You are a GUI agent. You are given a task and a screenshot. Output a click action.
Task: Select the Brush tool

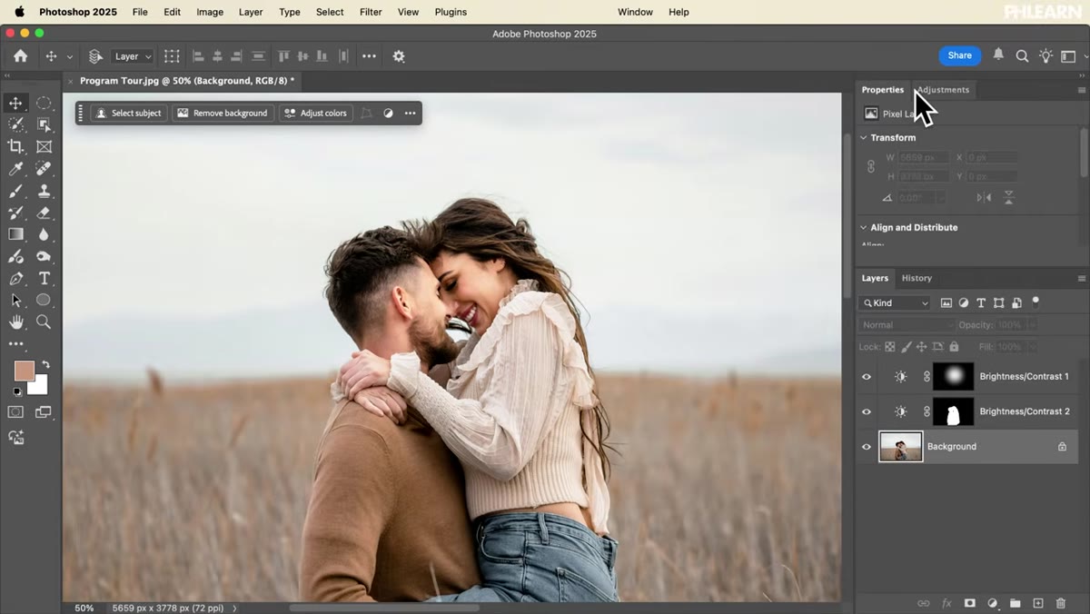coord(15,191)
